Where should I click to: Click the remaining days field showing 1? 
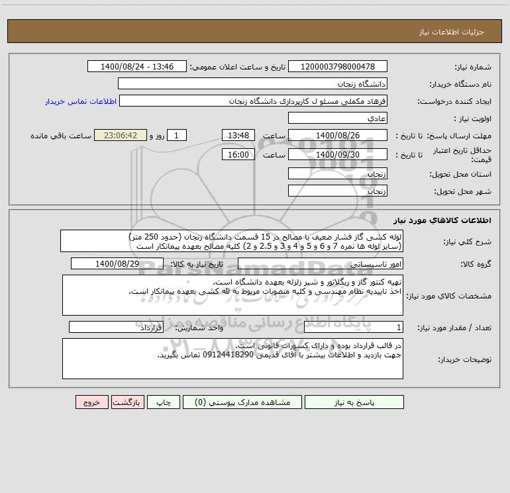pos(177,135)
